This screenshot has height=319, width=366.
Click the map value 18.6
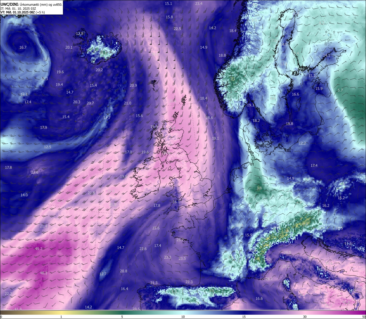point(209,118)
